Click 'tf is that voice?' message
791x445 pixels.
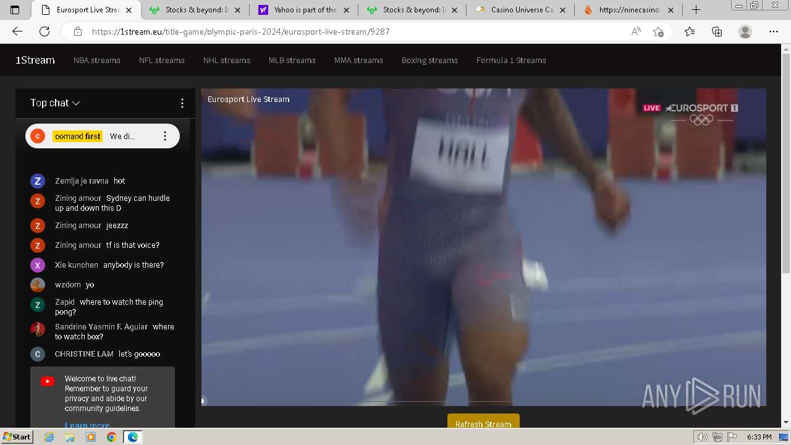tap(133, 245)
